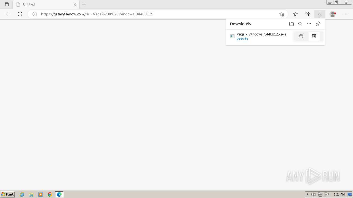Launch Windows Media Player from taskbar

click(41, 194)
